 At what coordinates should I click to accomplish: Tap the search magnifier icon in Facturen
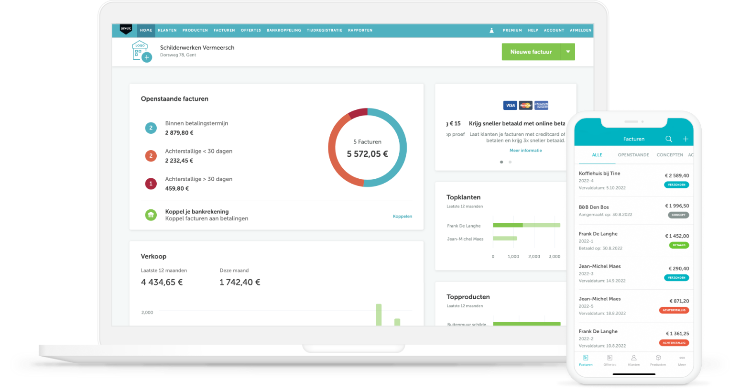pyautogui.click(x=668, y=139)
